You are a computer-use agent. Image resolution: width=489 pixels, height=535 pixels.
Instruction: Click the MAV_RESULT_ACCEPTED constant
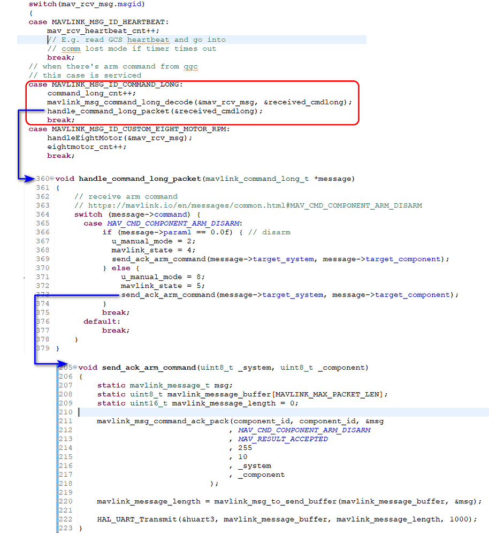[283, 439]
